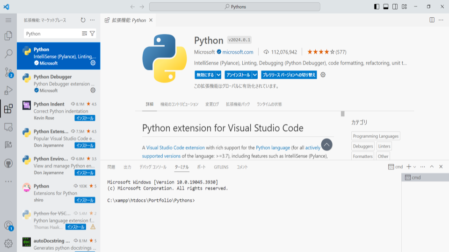
Task: Click Programming Languages category tag
Action: point(376,136)
